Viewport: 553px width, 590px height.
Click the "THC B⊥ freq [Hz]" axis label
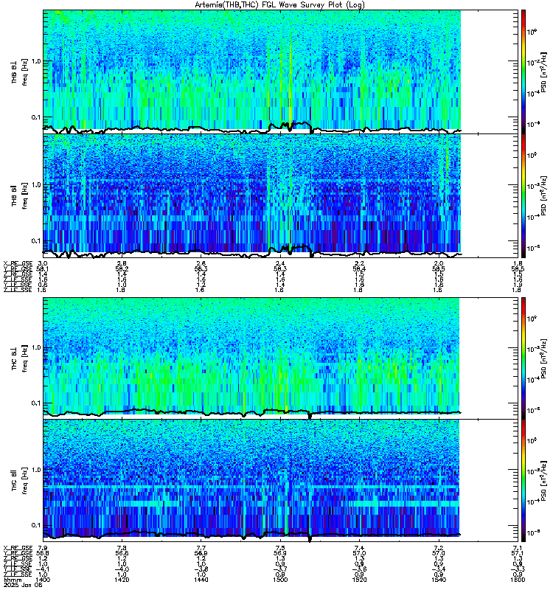19,358
